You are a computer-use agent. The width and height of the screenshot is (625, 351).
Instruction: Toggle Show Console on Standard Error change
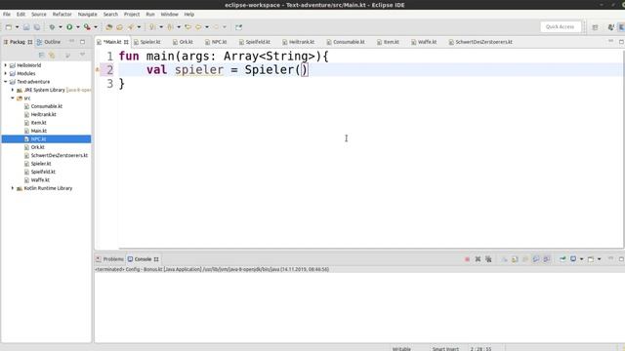[x=547, y=259]
